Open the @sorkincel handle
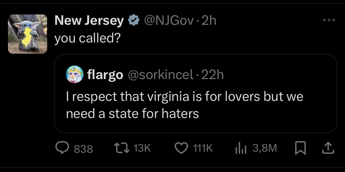 [160, 75]
